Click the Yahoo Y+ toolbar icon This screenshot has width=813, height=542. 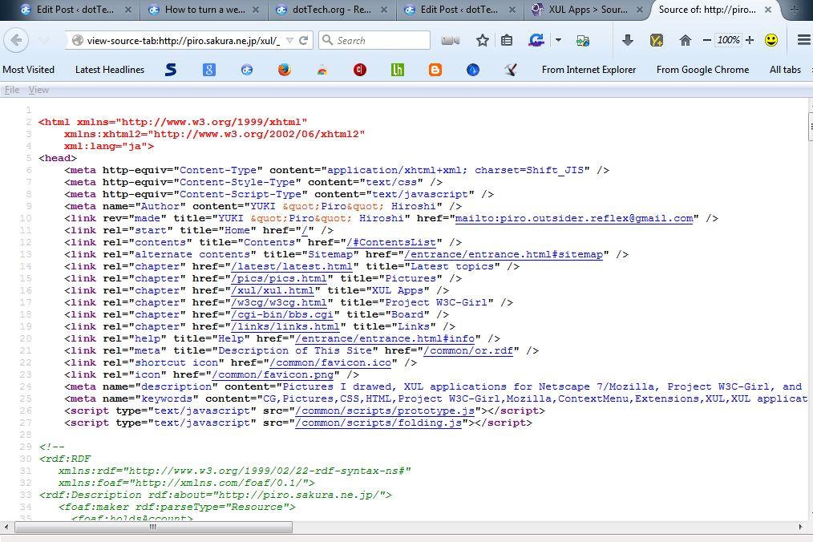pos(656,38)
